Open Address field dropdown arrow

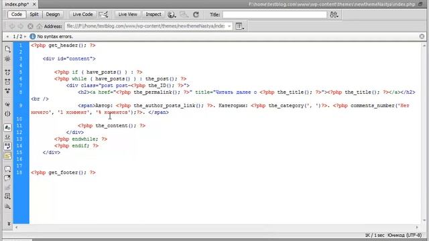[229, 26]
